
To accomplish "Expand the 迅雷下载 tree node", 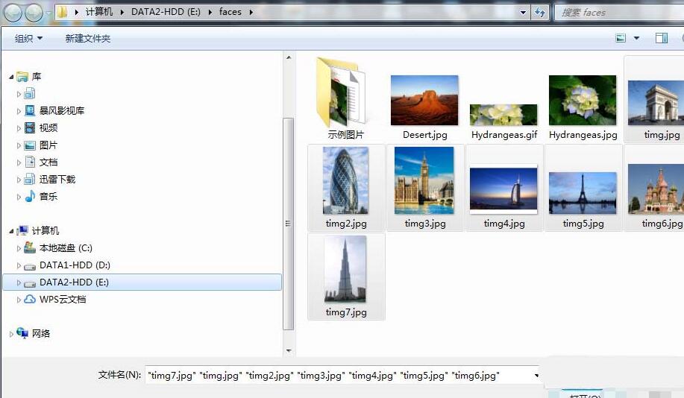I will point(19,180).
